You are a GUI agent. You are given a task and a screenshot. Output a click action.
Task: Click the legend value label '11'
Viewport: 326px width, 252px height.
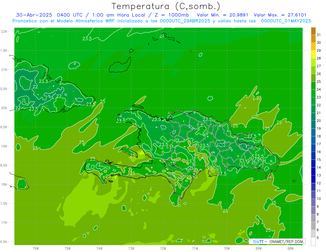[x=319, y=191]
